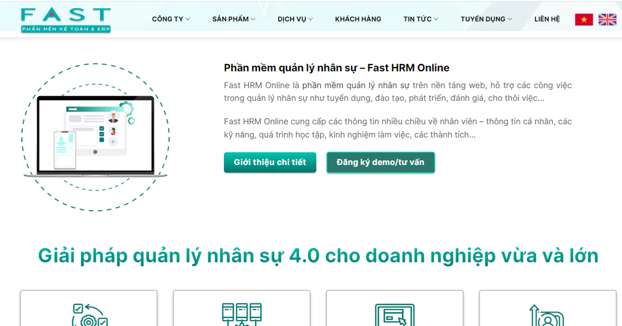Switch language using the Vietnamese flag icon
Viewport: 622px width, 326px height.
584,20
